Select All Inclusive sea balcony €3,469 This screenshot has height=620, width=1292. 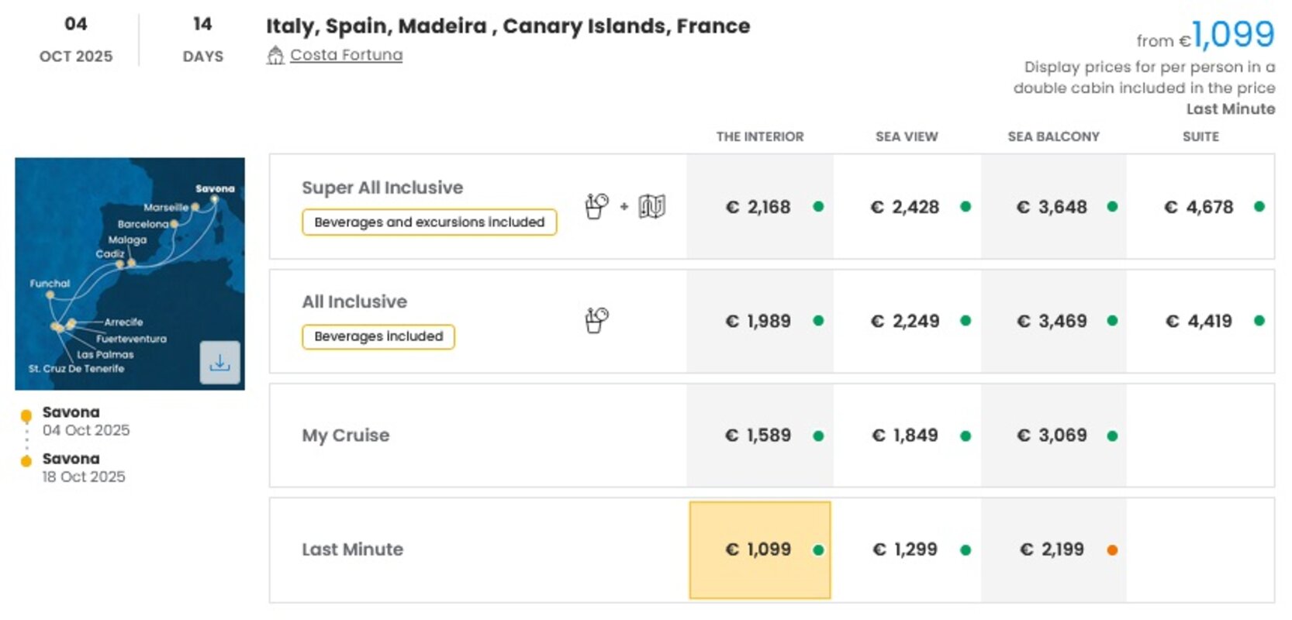pyautogui.click(x=1053, y=321)
